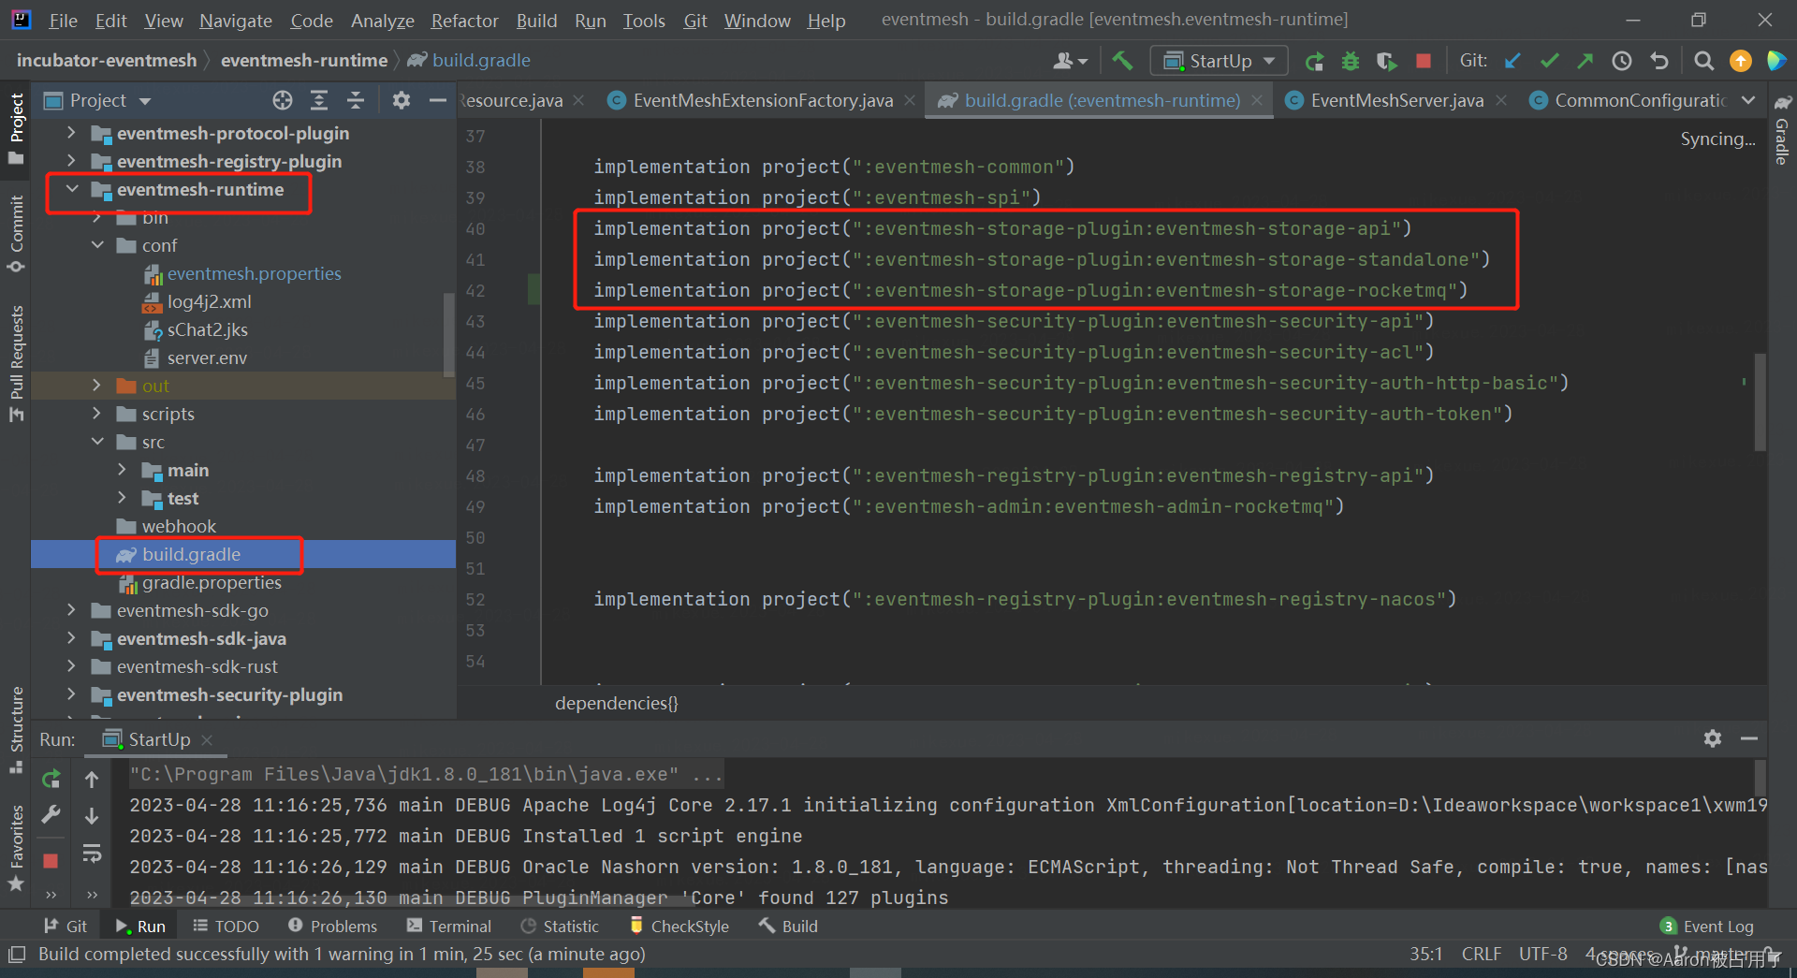The height and width of the screenshot is (978, 1797).
Task: Rollback changes with the undo icon
Action: click(1659, 61)
